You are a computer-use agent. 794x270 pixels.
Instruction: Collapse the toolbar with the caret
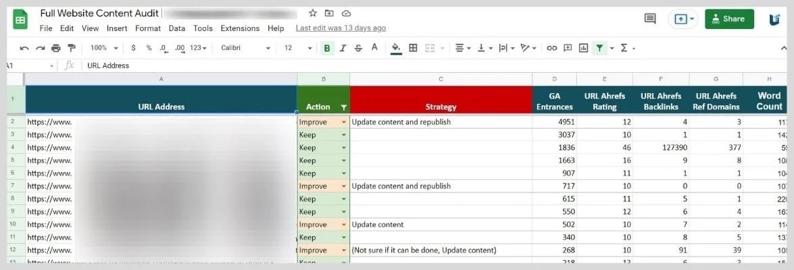(785, 48)
